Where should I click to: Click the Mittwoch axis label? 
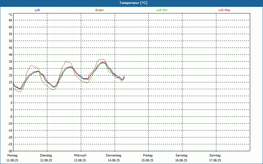[x=80, y=155]
